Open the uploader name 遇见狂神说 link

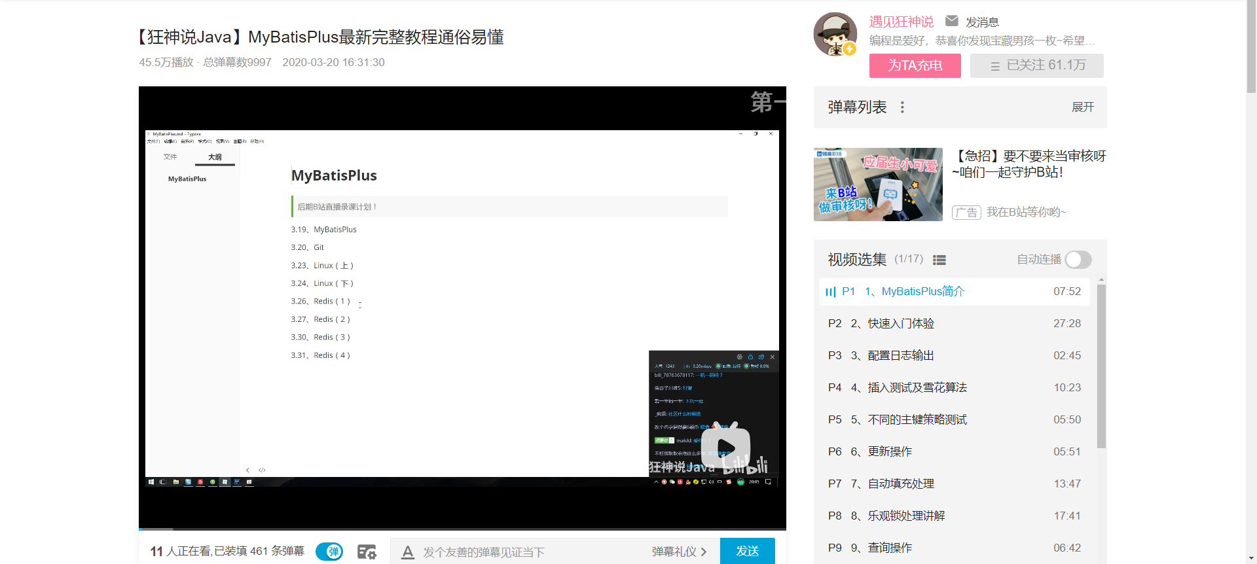click(902, 22)
